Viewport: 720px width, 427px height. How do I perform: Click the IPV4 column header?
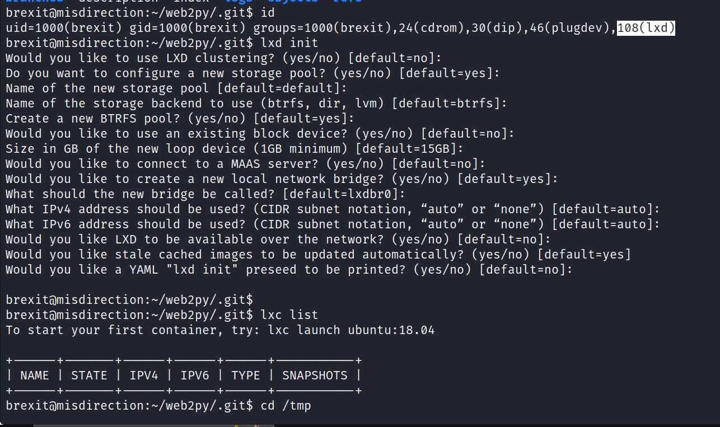pos(144,376)
